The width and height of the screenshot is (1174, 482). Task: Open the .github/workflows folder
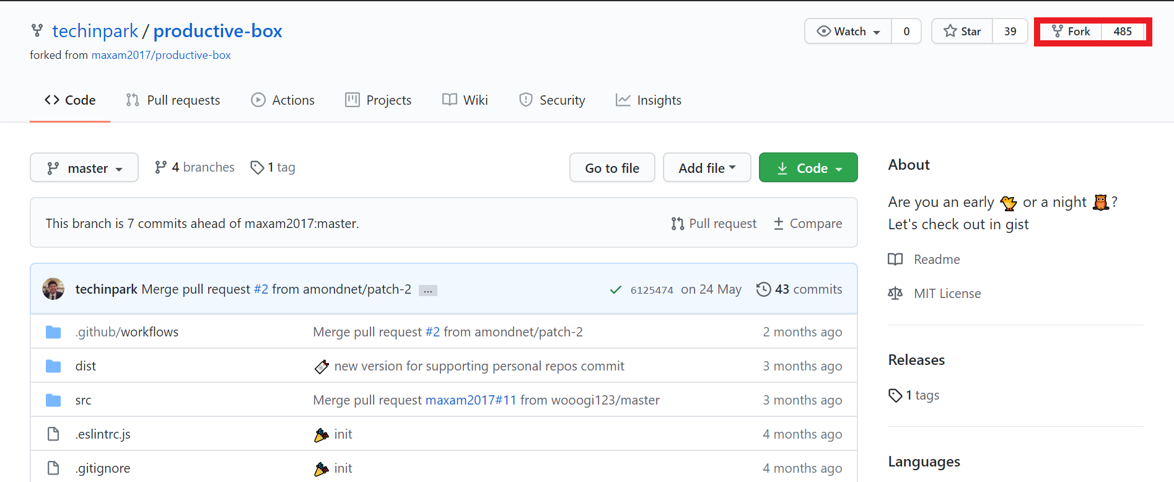(127, 332)
